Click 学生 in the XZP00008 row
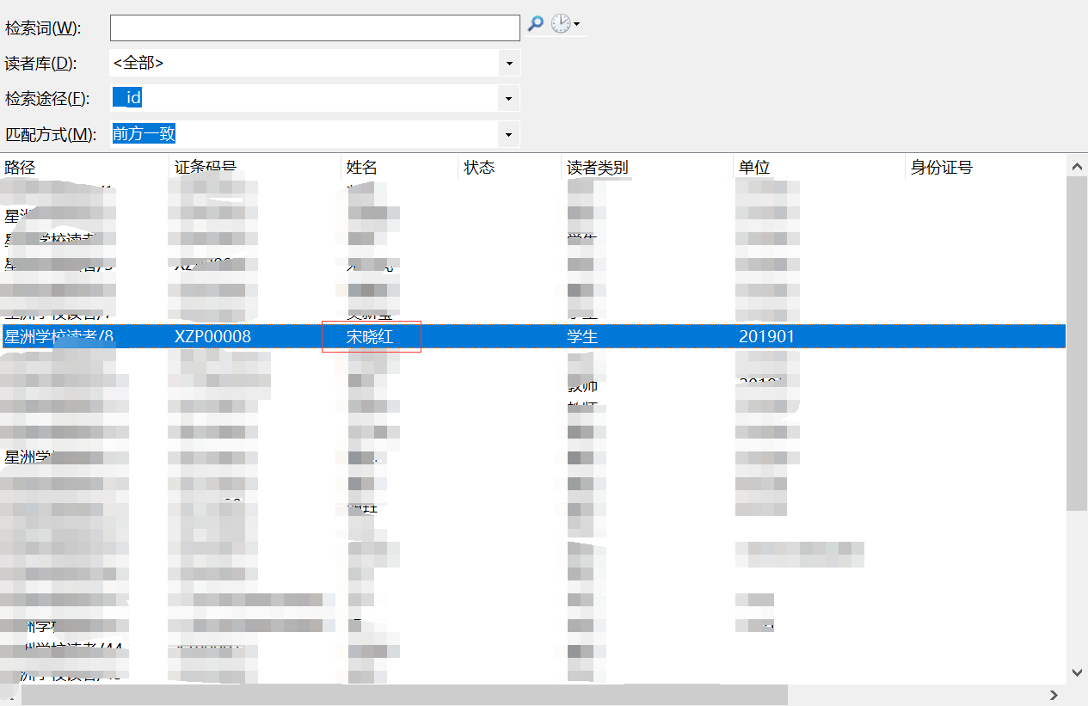This screenshot has width=1088, height=706. coord(582,337)
